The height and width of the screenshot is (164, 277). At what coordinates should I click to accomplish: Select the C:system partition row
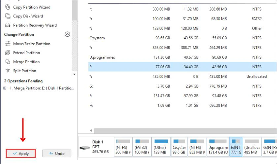tap(182, 38)
